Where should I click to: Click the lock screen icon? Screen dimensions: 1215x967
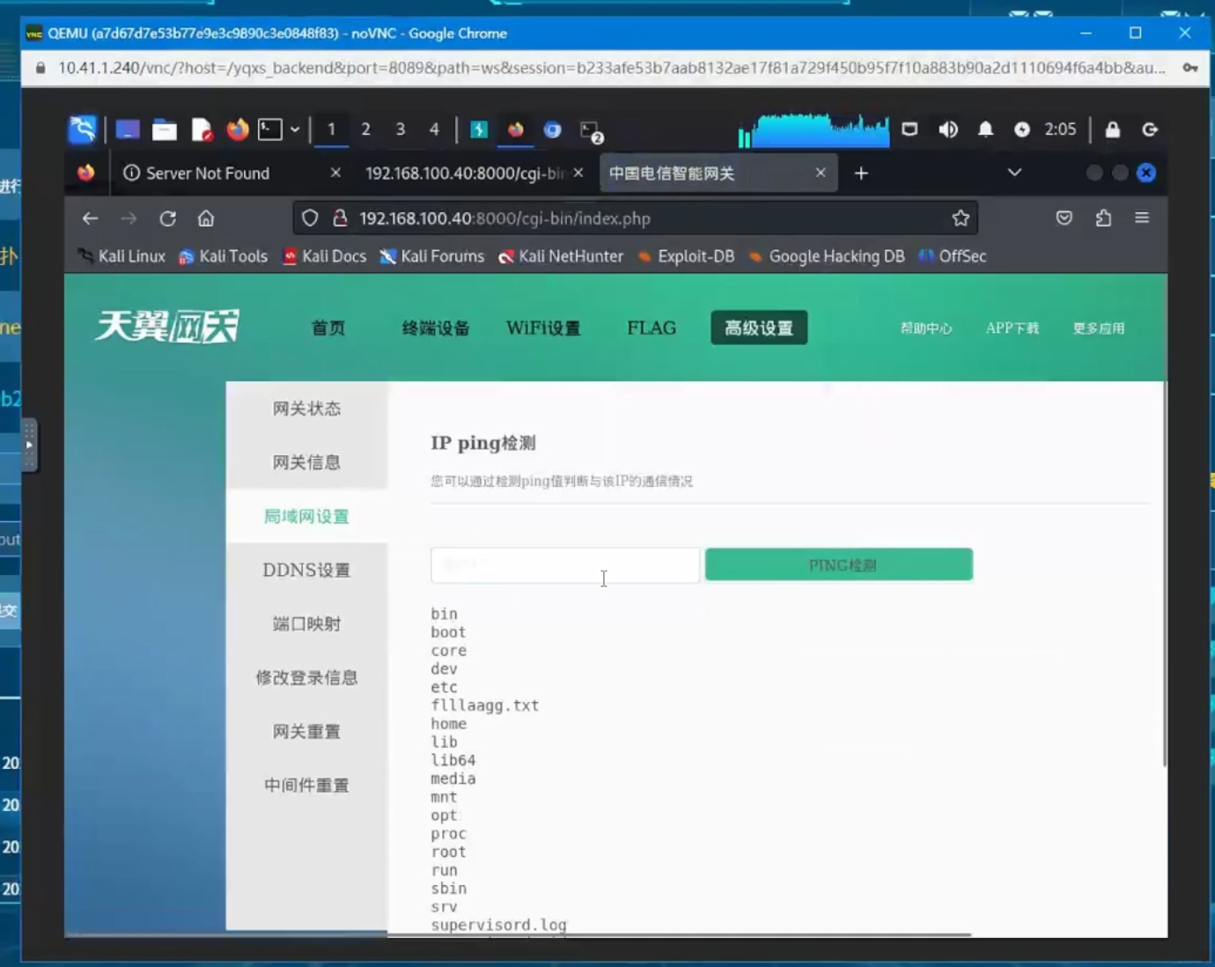1113,129
